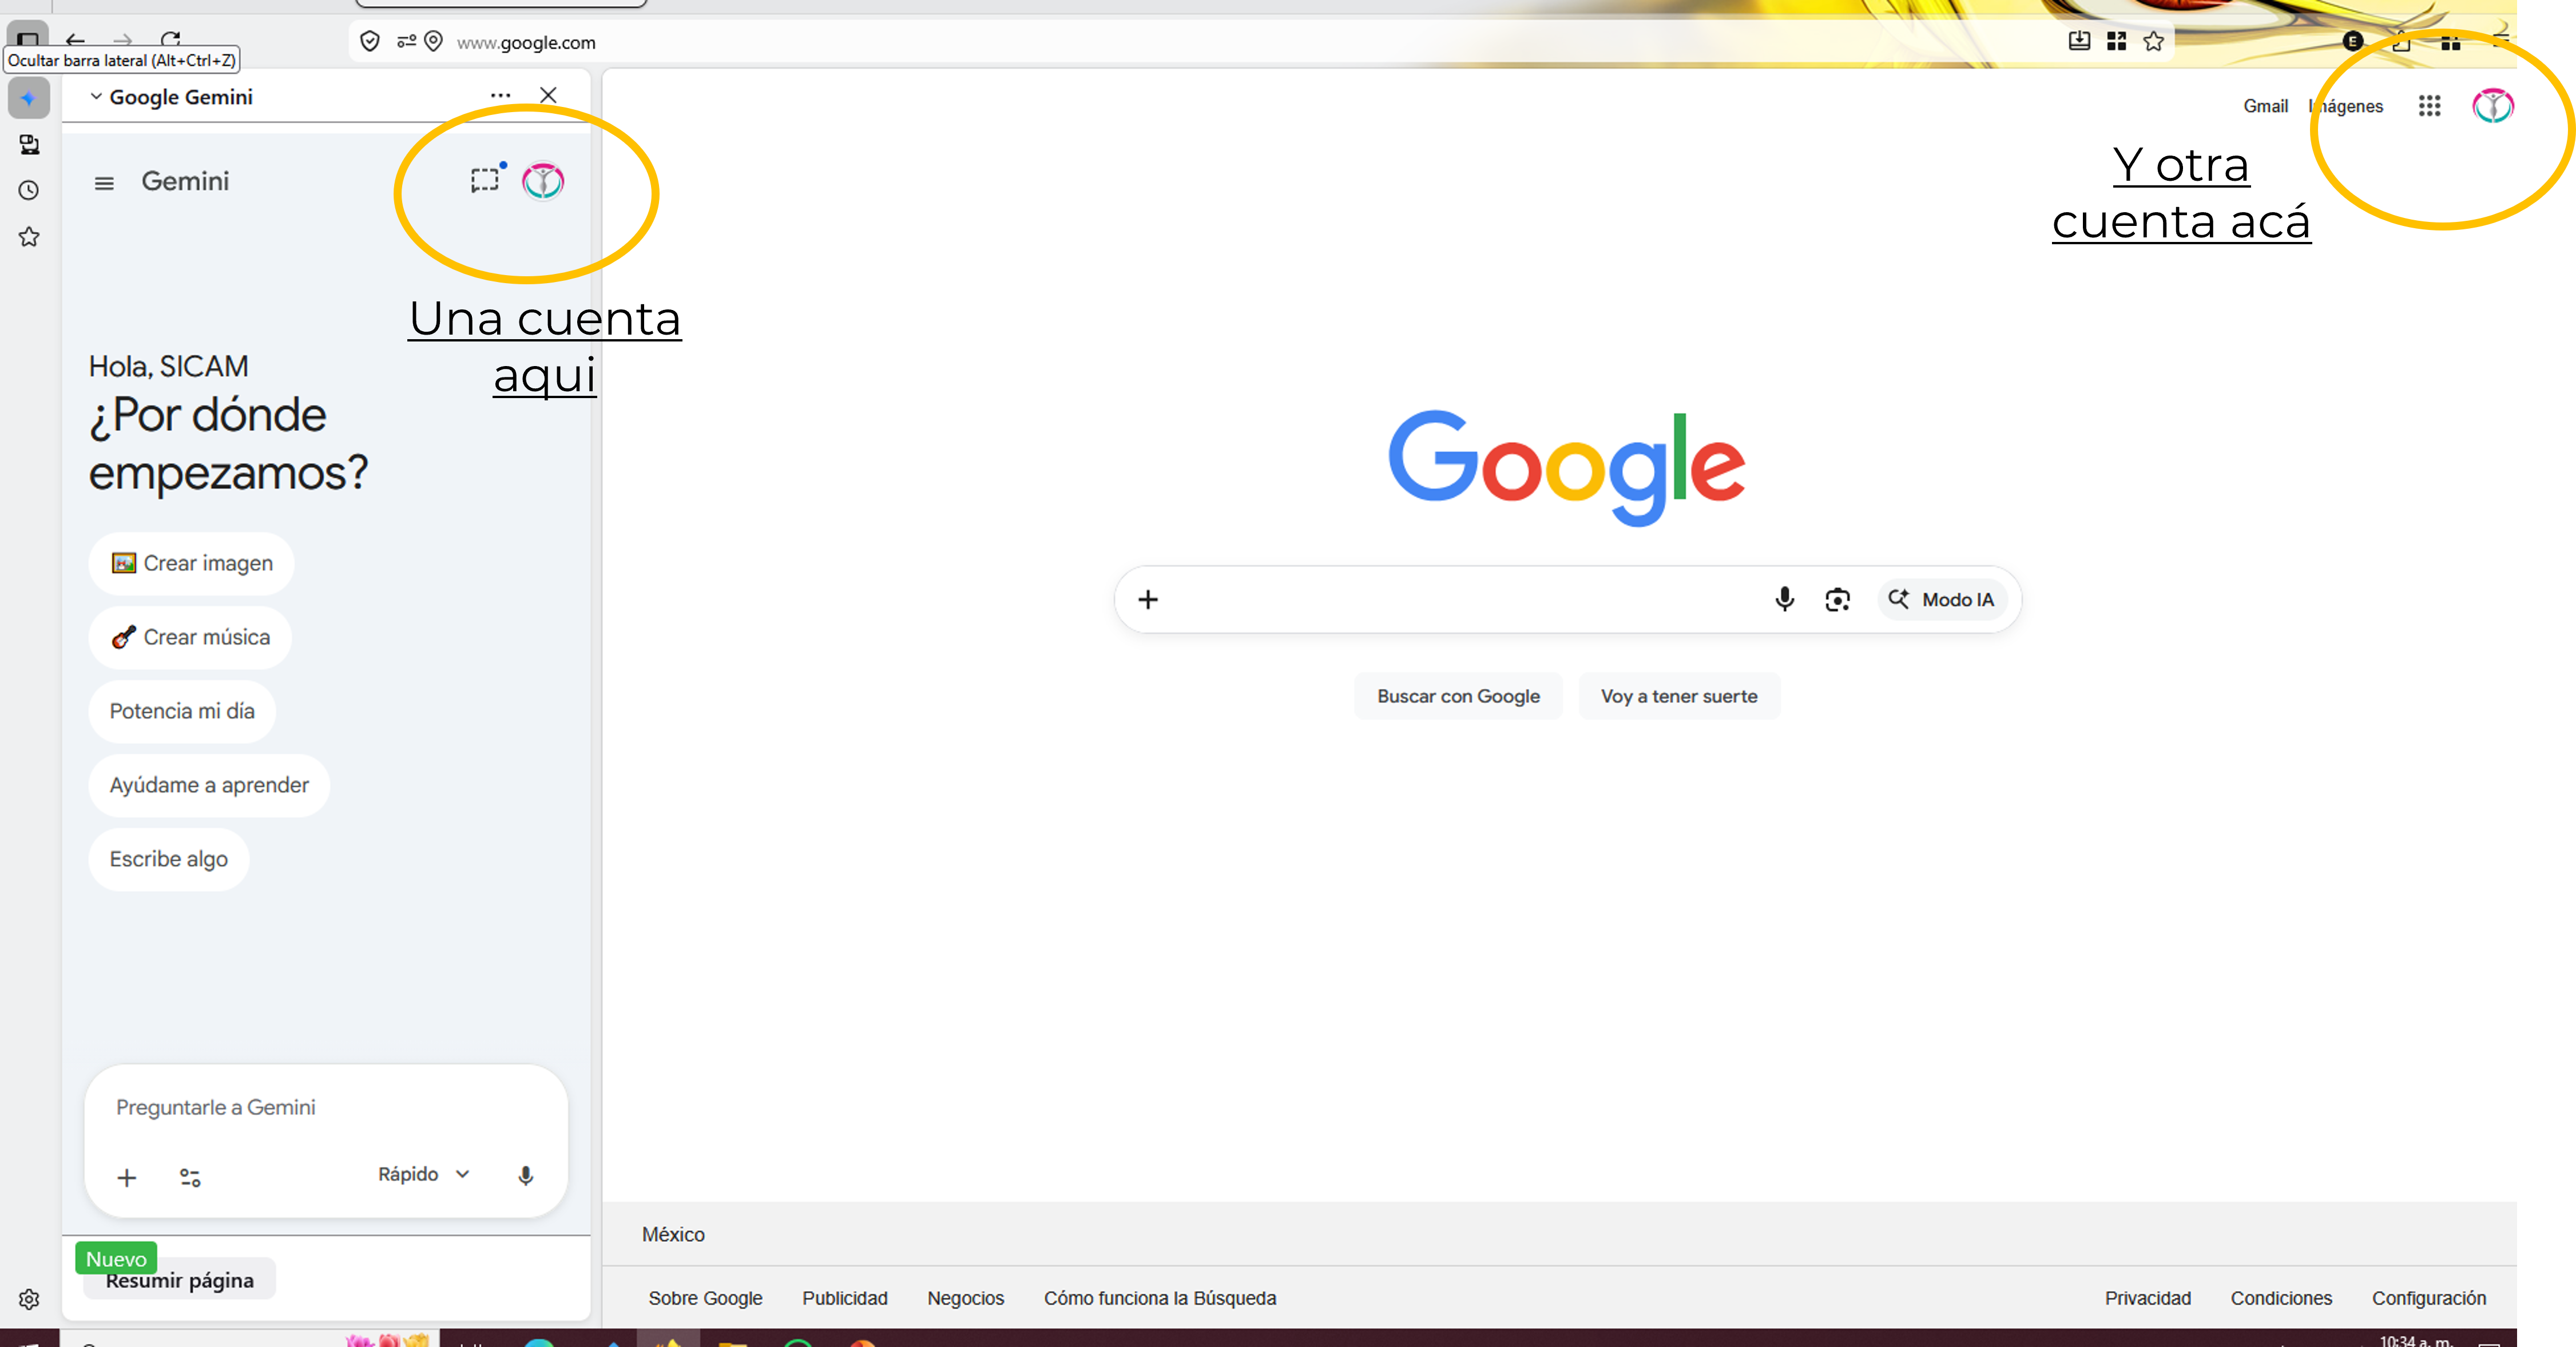Click the Buscar con Google button
This screenshot has width=2576, height=1347.
tap(1457, 696)
